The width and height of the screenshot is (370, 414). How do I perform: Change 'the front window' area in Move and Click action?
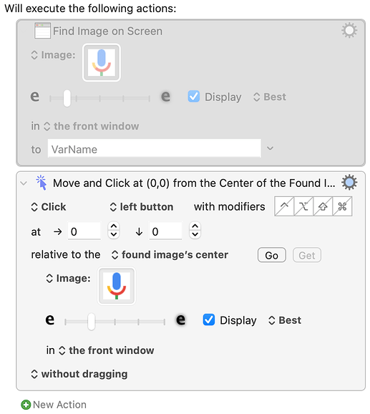(x=107, y=350)
